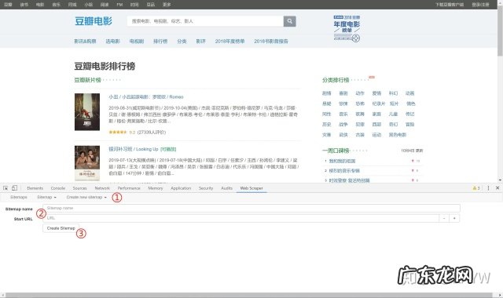Open the 分类 nav link

182,42
